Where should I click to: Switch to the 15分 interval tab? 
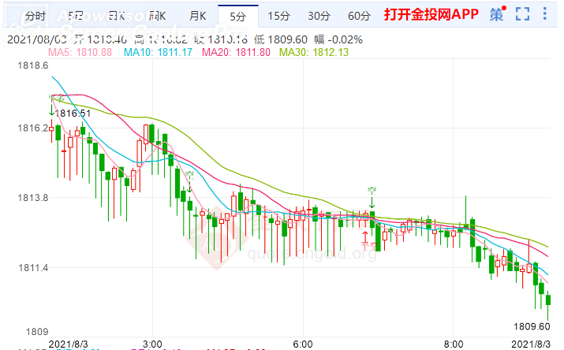pyautogui.click(x=278, y=17)
